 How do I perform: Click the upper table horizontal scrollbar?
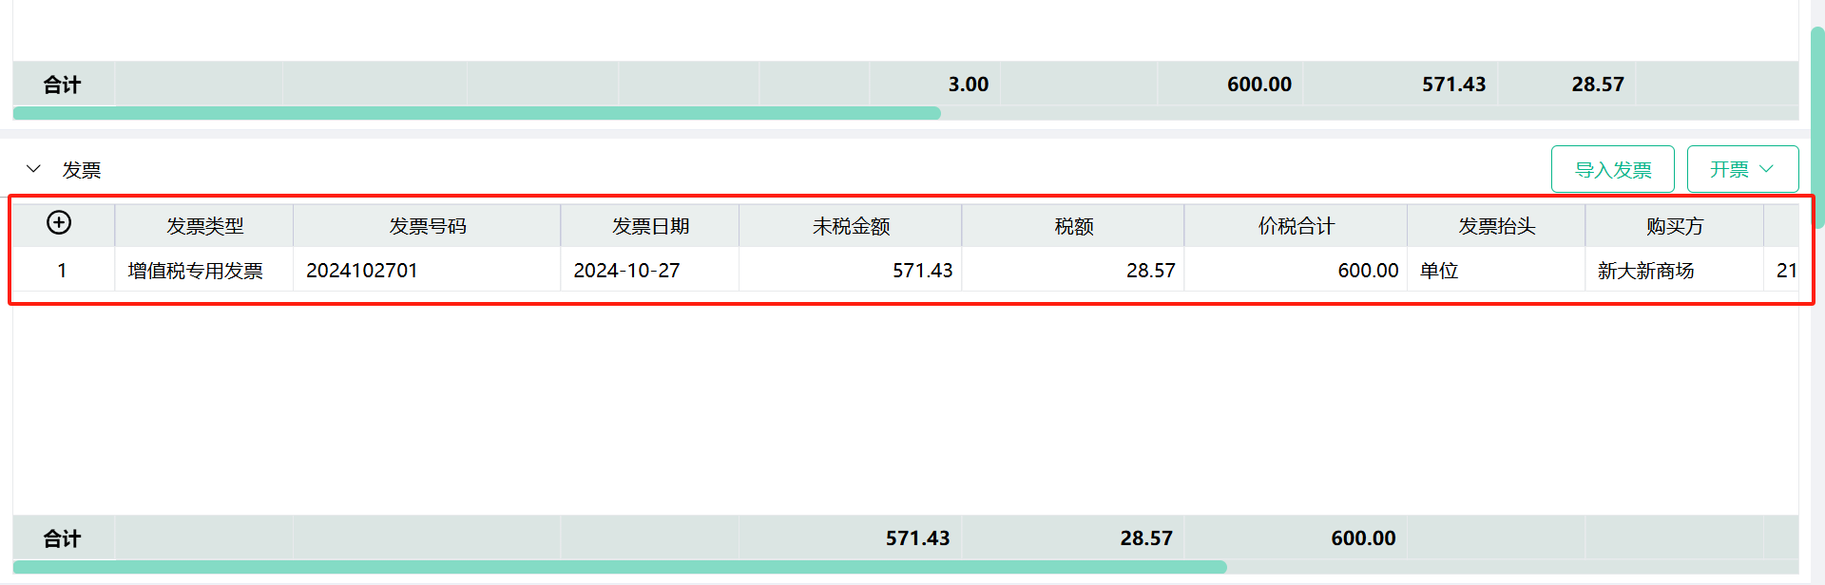[477, 113]
